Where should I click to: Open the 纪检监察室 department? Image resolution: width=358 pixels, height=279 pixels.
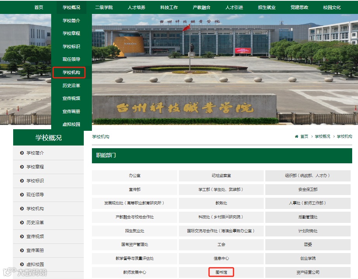[221, 176]
